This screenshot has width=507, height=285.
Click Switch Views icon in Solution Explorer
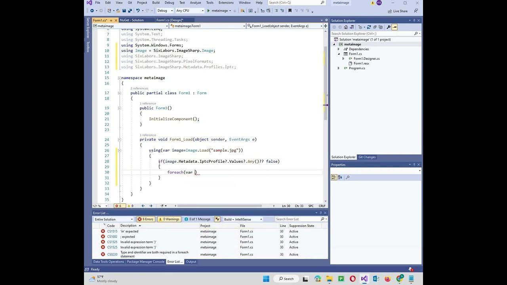(x=352, y=27)
